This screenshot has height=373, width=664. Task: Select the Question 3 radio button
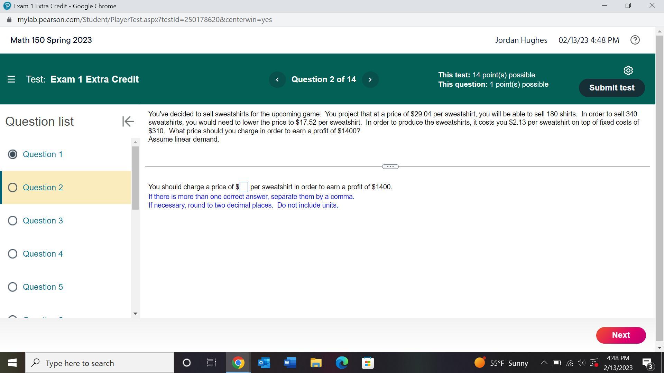tap(13, 221)
